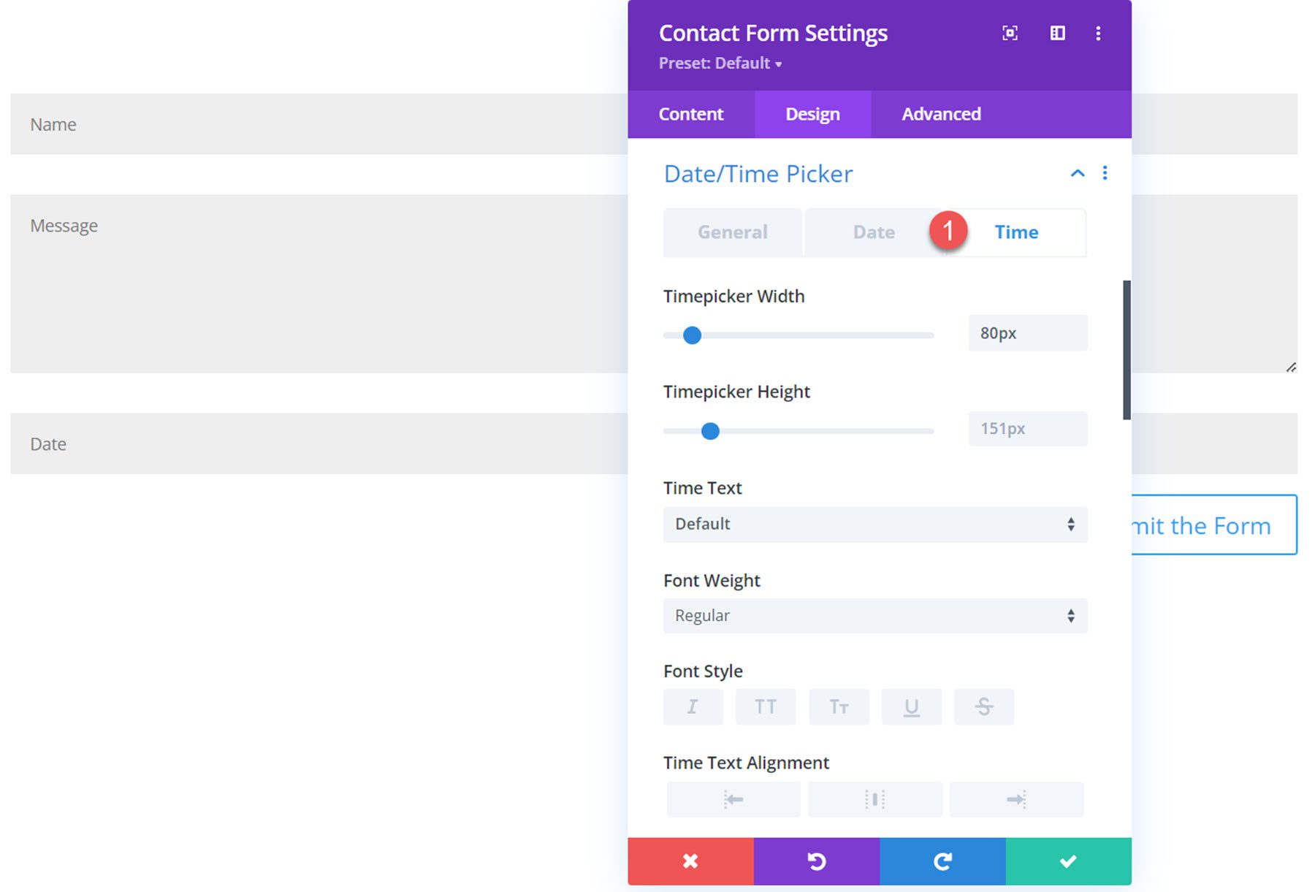
Task: Toggle uppercase TT font style
Action: (x=766, y=706)
